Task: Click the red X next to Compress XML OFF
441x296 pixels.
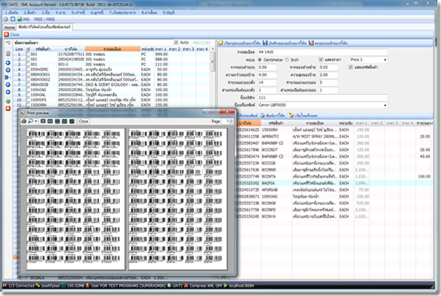Action: (186, 286)
